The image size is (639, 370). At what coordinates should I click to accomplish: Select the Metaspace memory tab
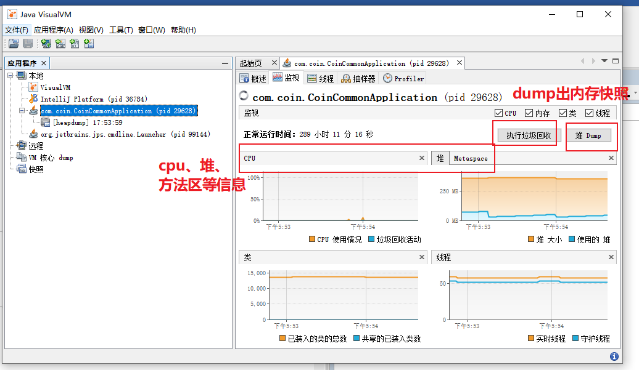[471, 159]
